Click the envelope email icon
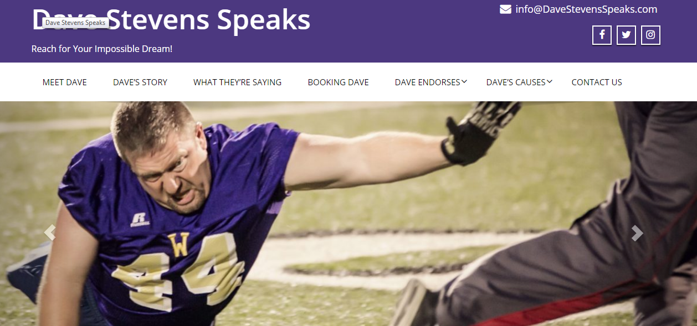Screen dimensions: 697x326 click(x=505, y=9)
